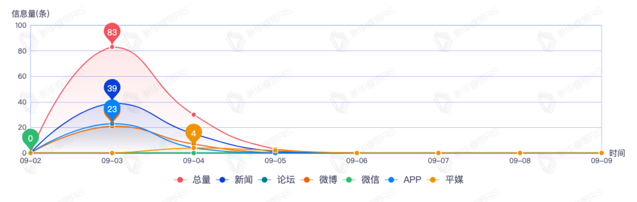Click the orange 4 marker pin
637x202 pixels.
point(193,133)
